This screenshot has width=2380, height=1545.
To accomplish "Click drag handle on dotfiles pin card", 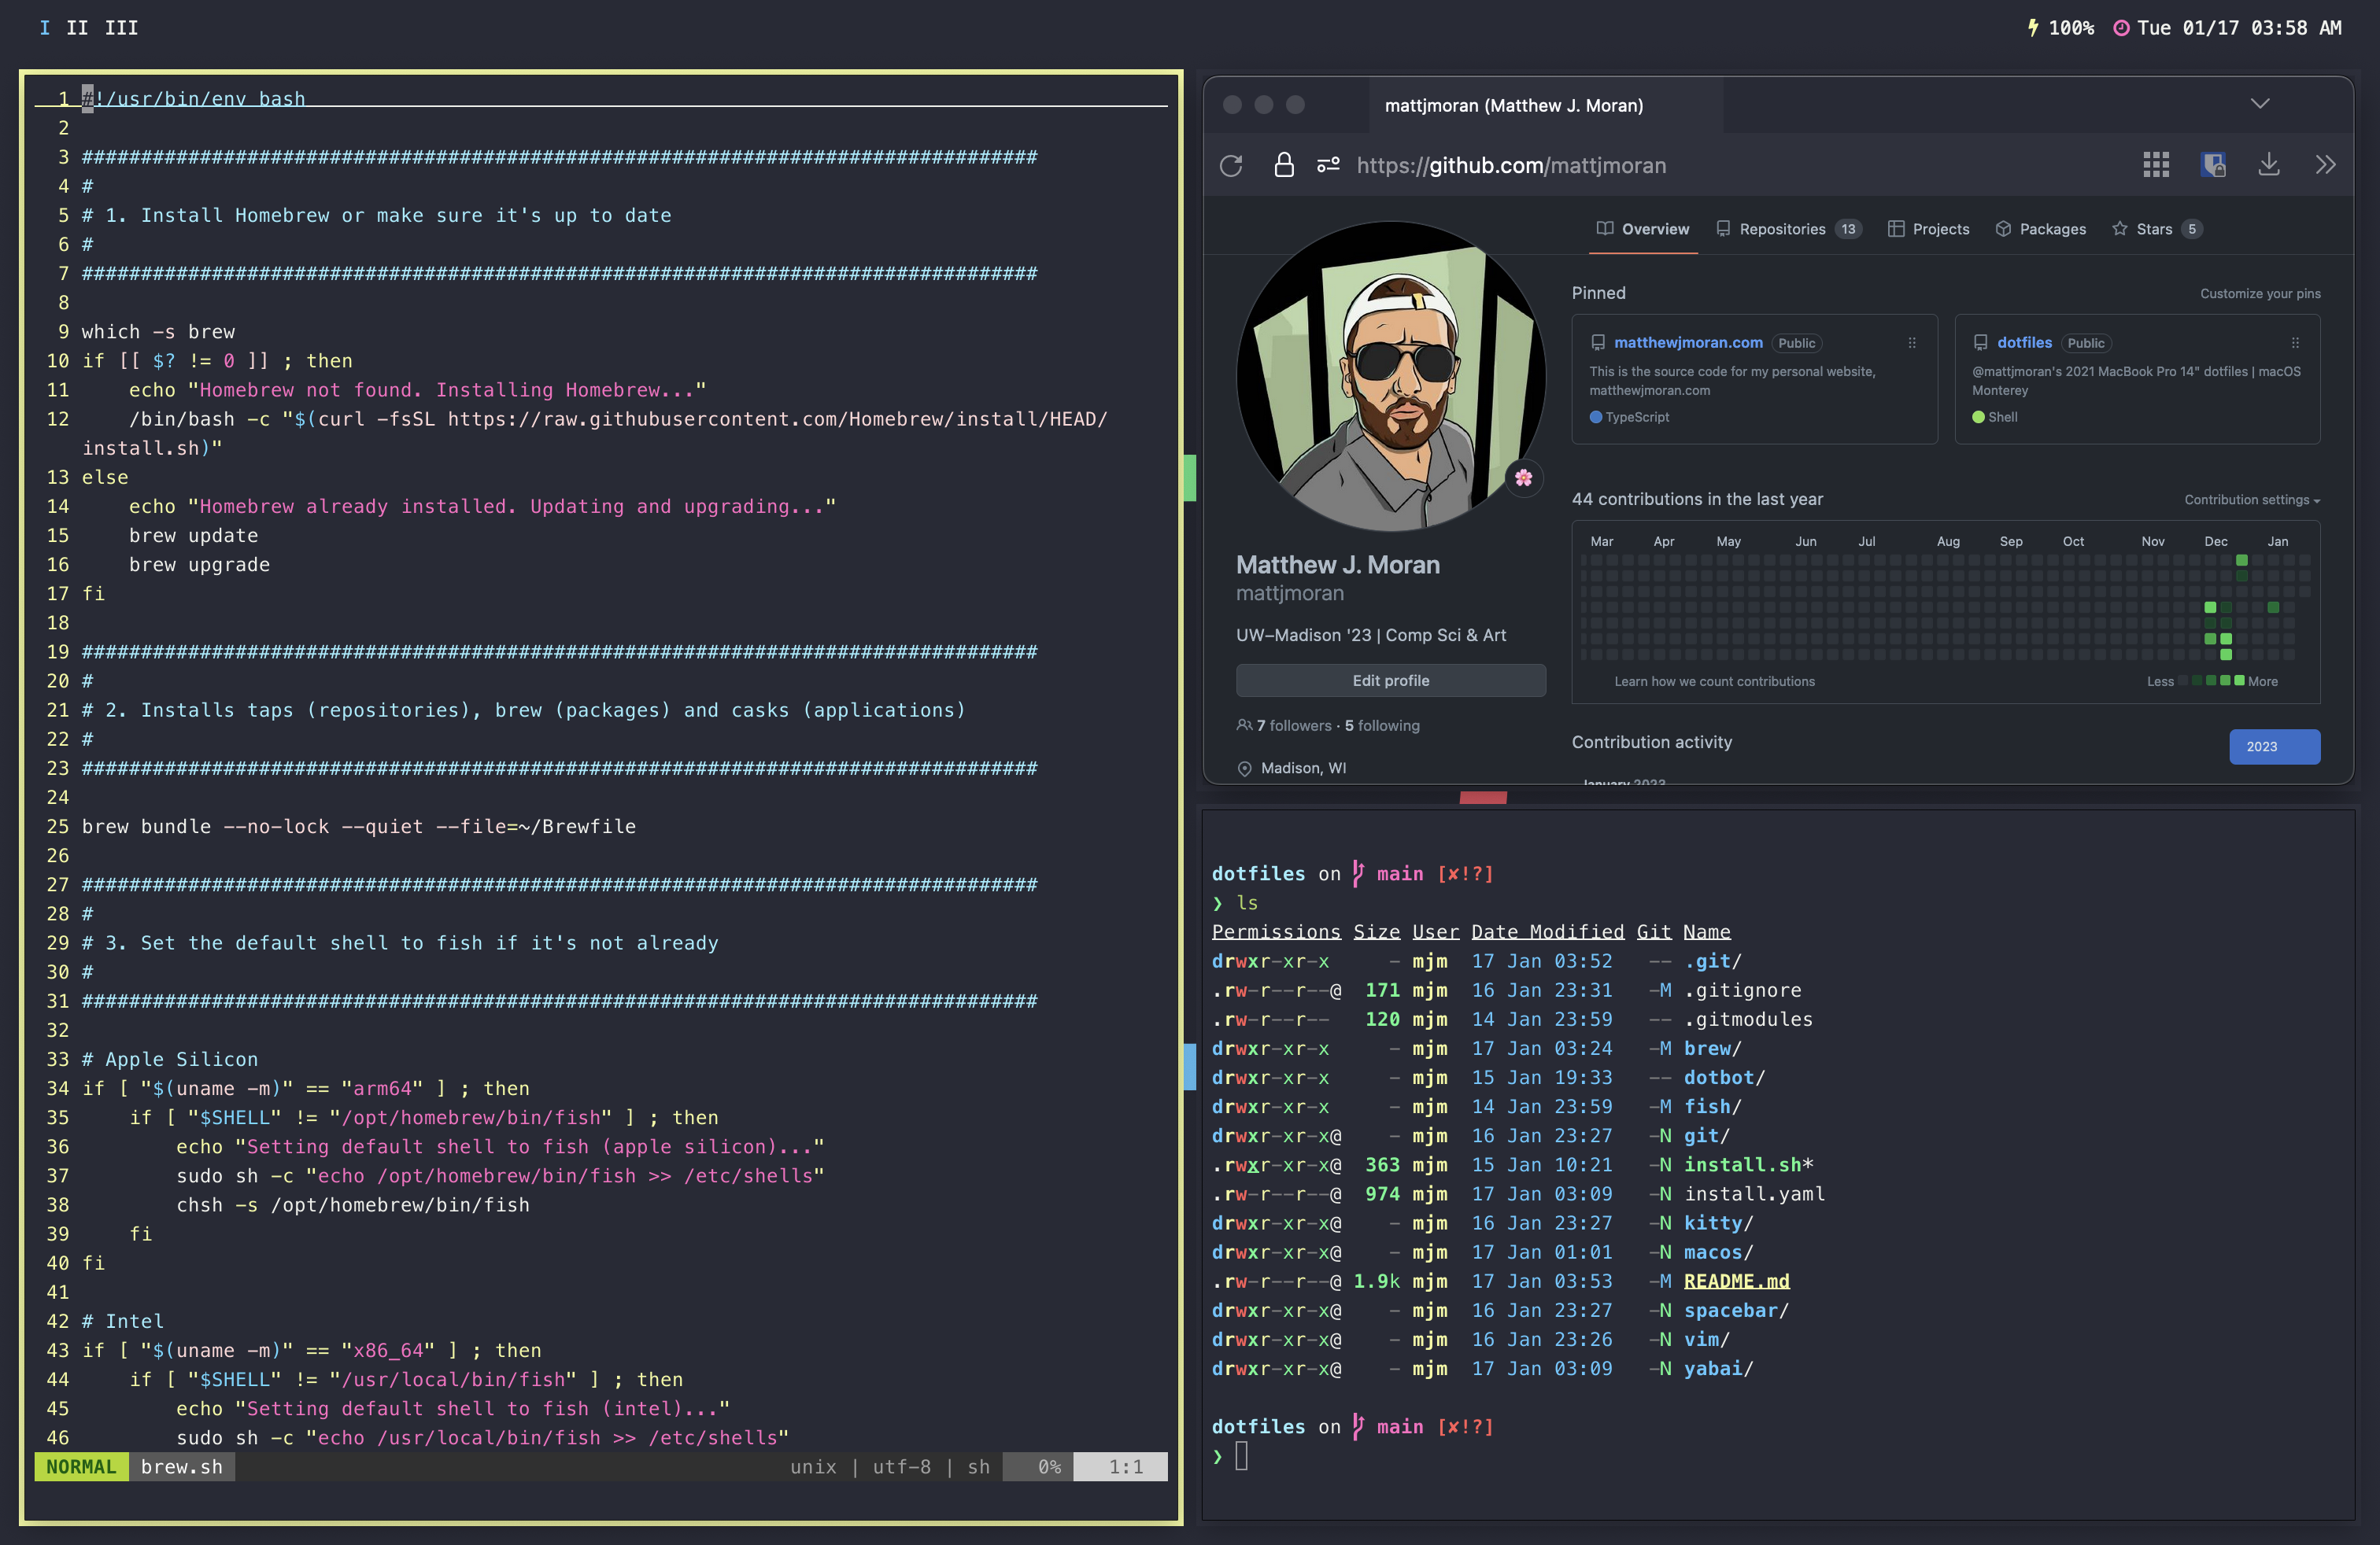I will click(2295, 343).
